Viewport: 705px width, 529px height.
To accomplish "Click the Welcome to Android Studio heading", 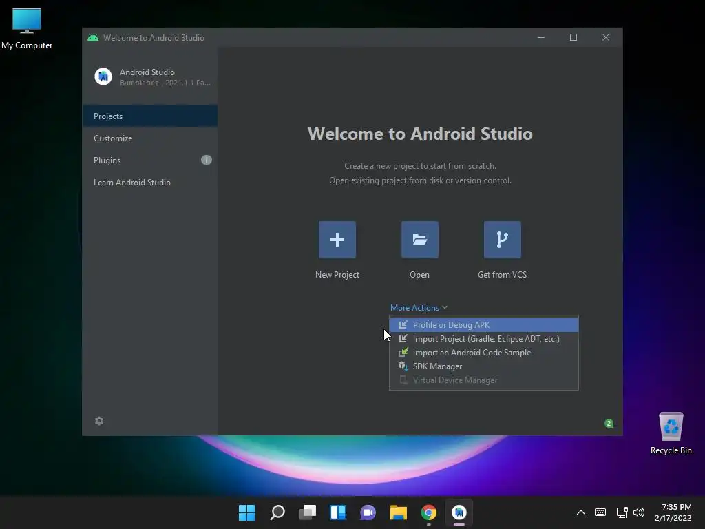I will click(x=420, y=134).
